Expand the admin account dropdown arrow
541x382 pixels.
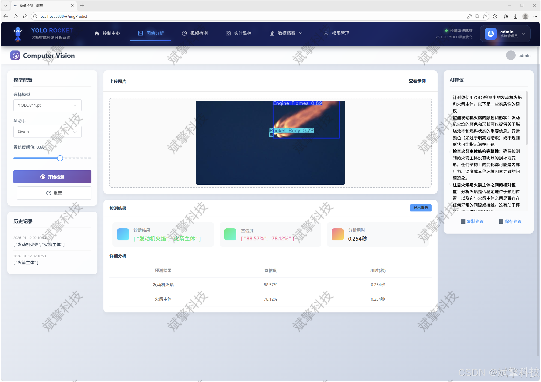[523, 34]
